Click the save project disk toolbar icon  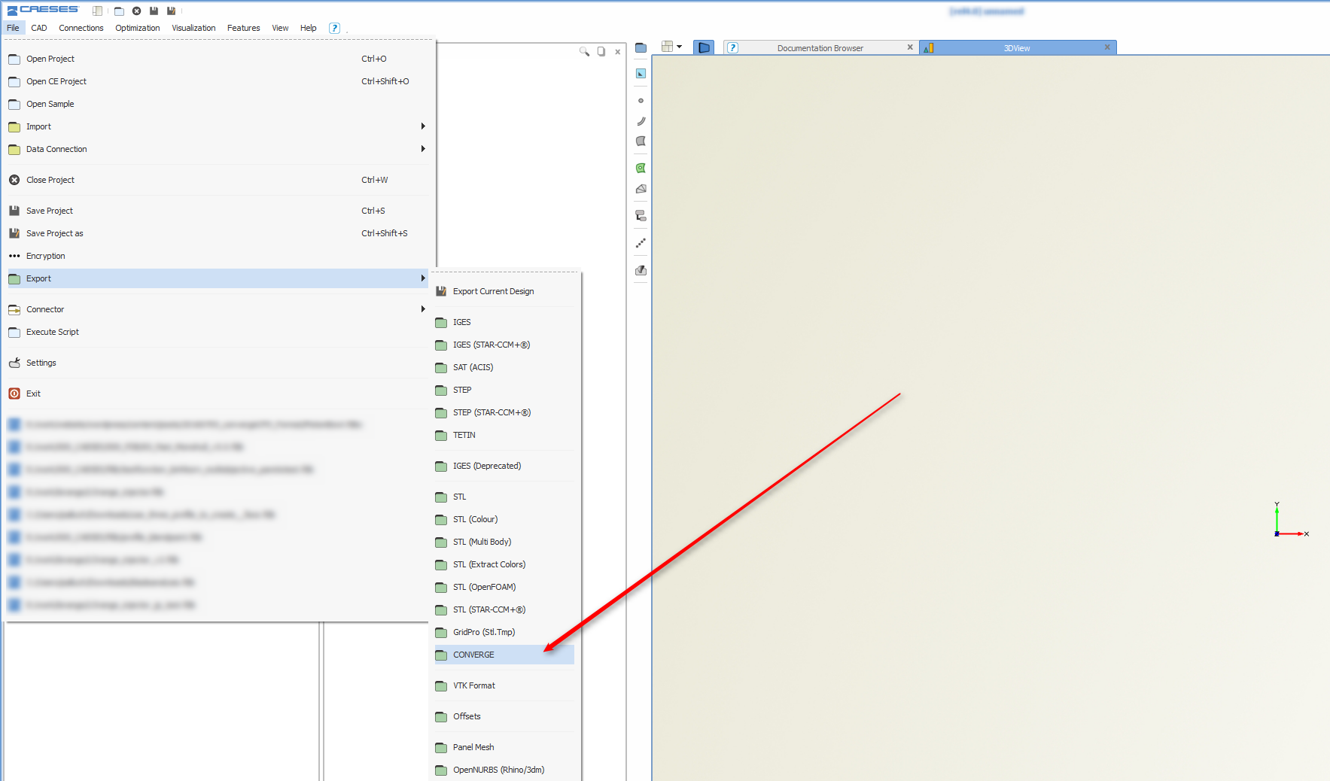154,11
